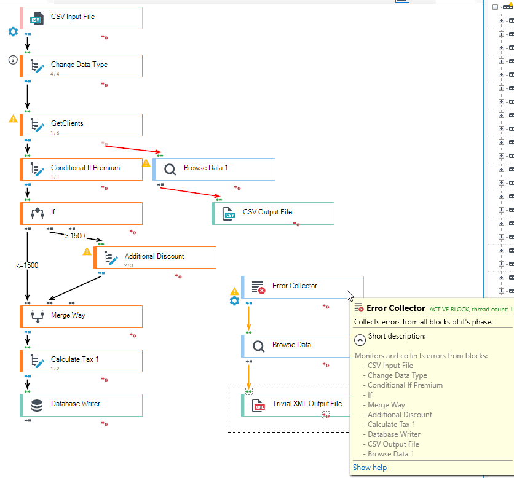Click the 'Database Writer' block label on canvas
The image size is (514, 478).
76,404
